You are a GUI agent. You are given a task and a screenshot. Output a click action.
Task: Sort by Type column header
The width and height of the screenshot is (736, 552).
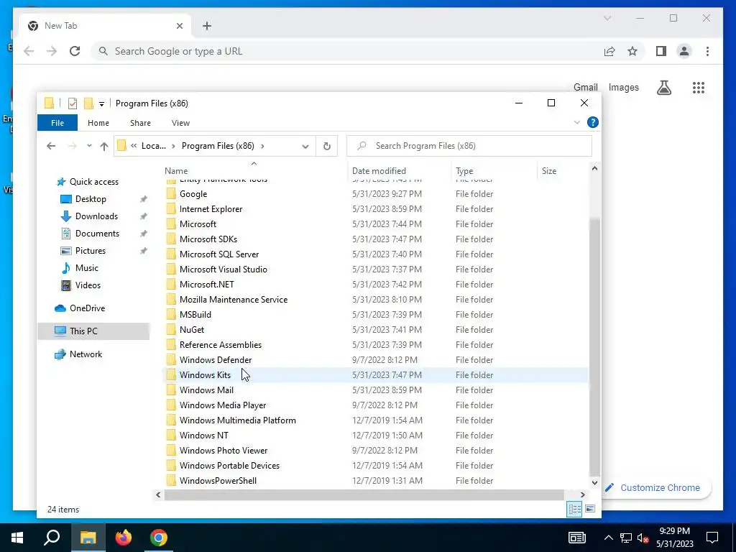pos(494,171)
